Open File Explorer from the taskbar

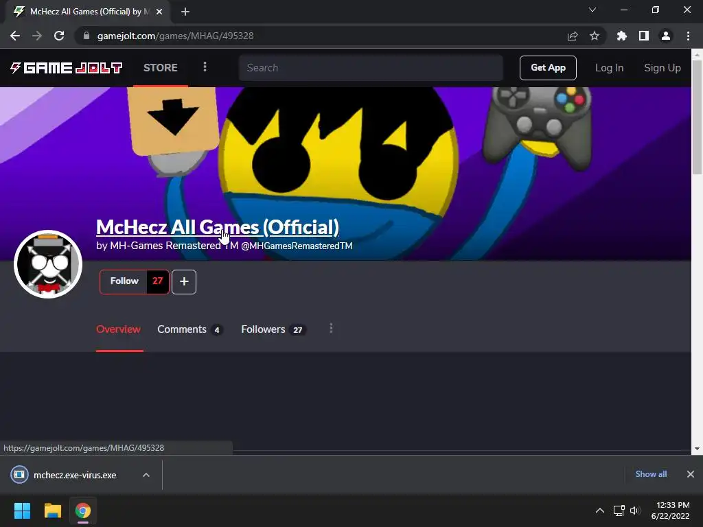coord(52,511)
